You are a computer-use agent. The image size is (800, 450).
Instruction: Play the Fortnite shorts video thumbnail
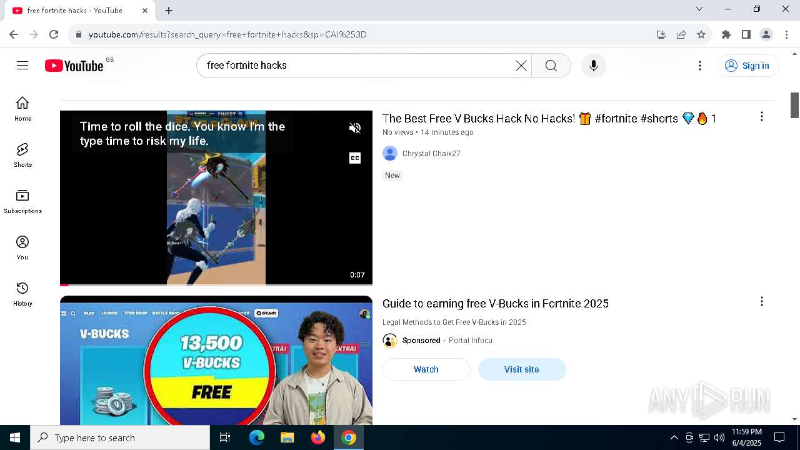[216, 197]
